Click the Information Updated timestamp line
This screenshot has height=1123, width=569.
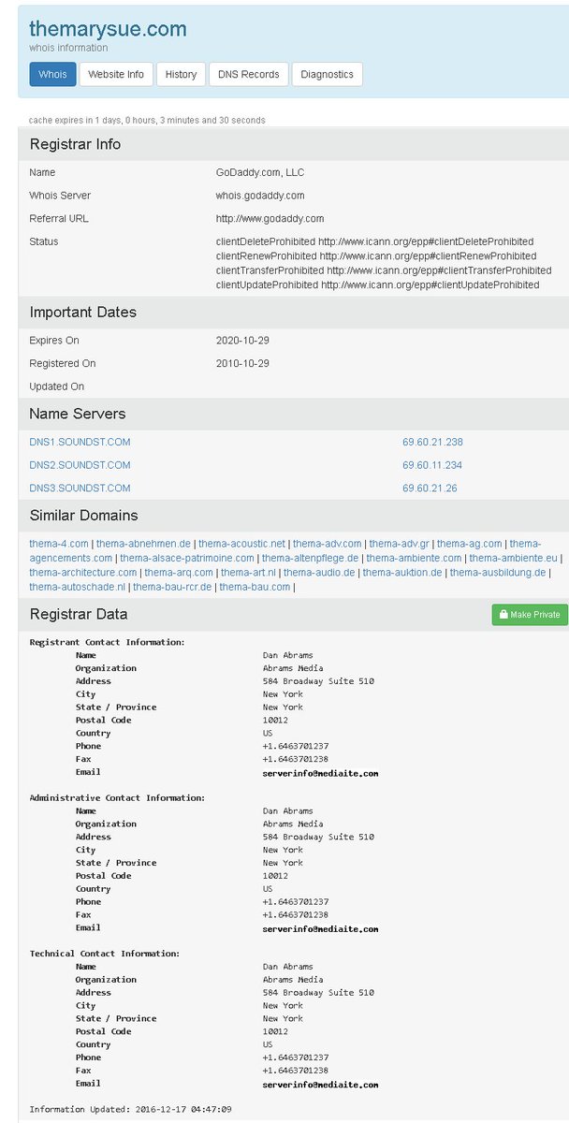pos(130,1110)
